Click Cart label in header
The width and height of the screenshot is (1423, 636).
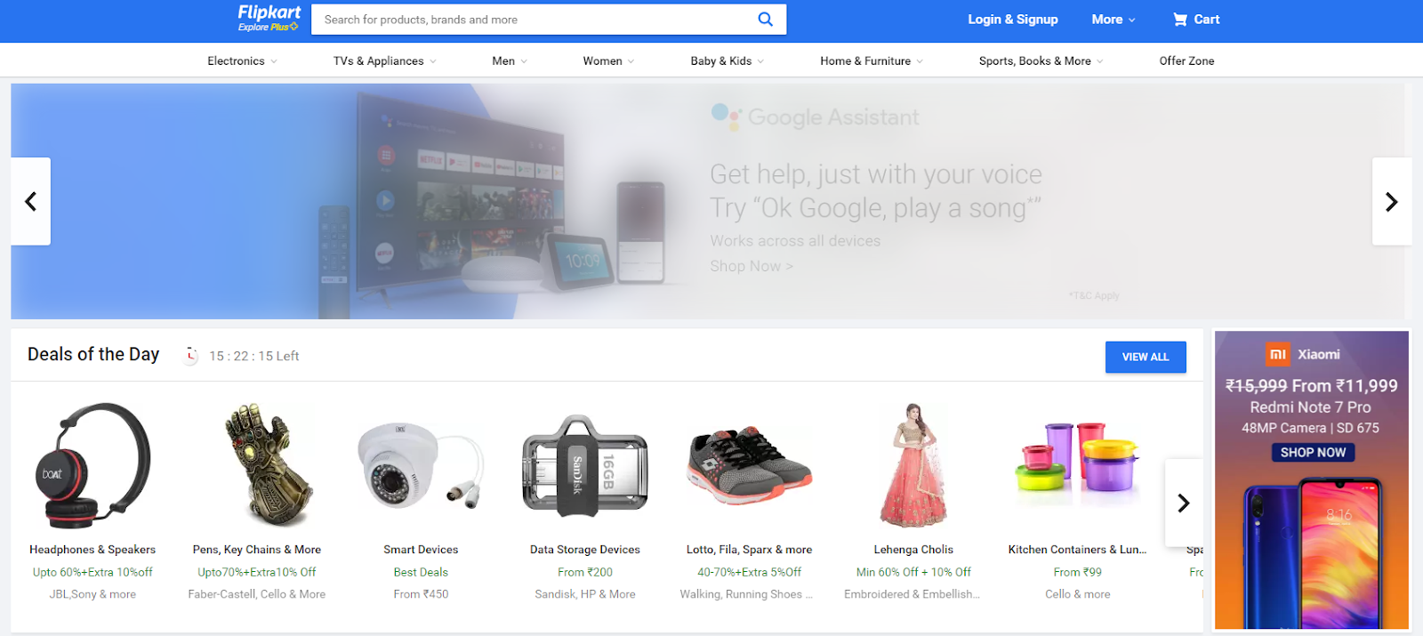[1207, 20]
